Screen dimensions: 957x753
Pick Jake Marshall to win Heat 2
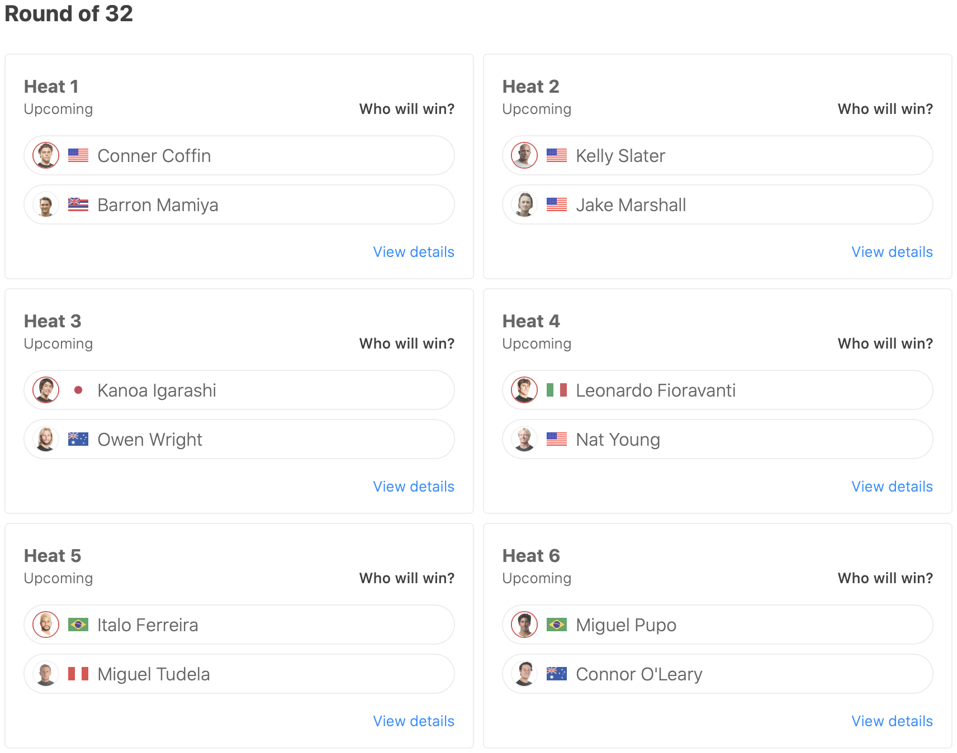click(x=717, y=204)
